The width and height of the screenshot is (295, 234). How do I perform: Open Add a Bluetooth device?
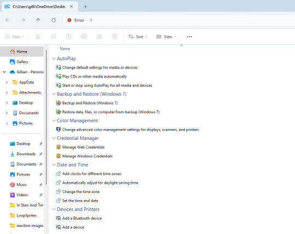pos(79,218)
